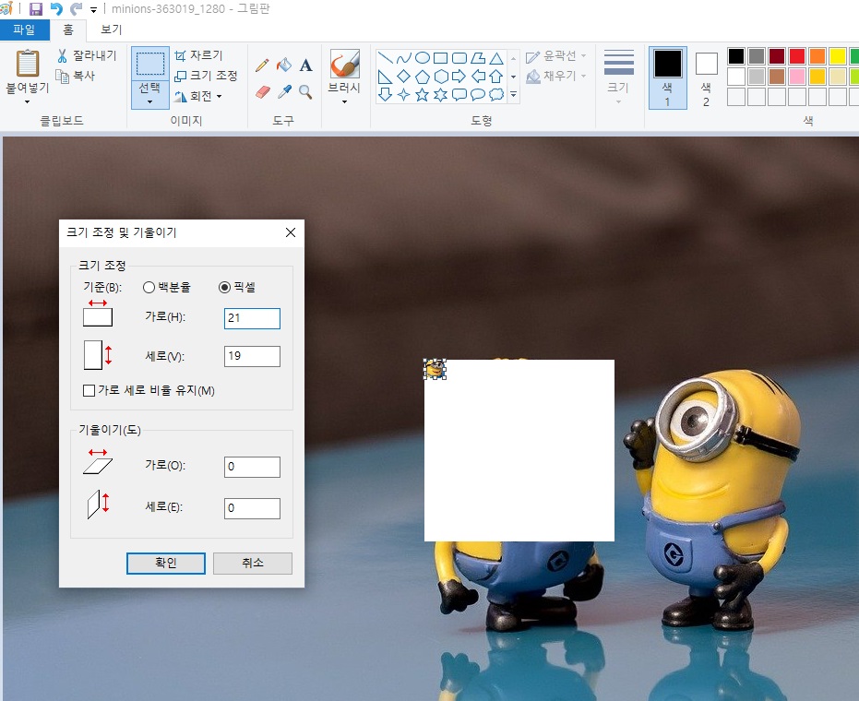Select the Down arrow shape
859x701 pixels.
point(385,95)
